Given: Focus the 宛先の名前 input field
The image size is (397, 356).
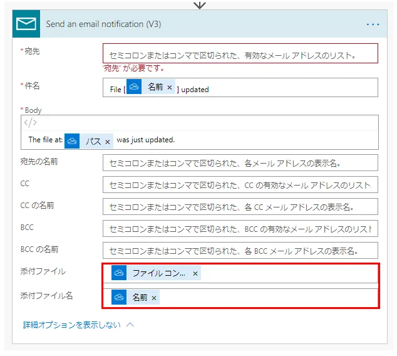Looking at the screenshot, I should (240, 163).
